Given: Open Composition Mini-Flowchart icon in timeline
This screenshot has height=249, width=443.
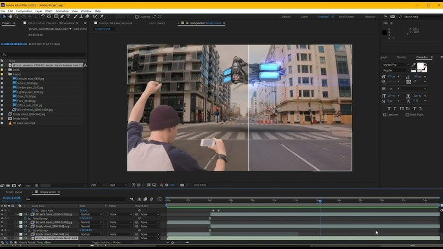Looking at the screenshot, I should pyautogui.click(x=132, y=199).
